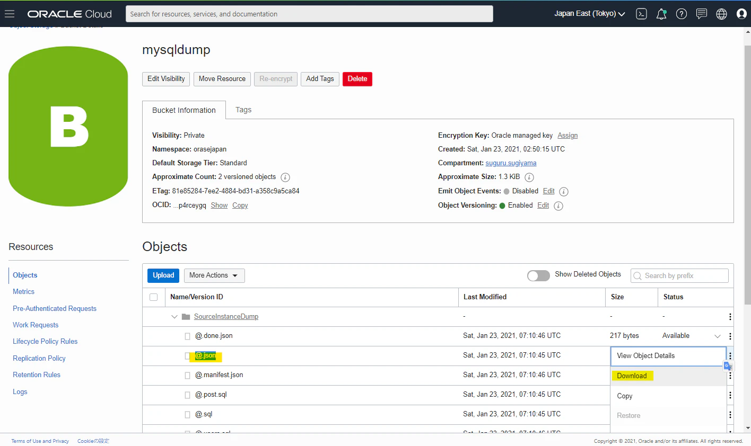Viewport: 751px width, 446px height.
Task: Open the language globe icon
Action: click(721, 14)
